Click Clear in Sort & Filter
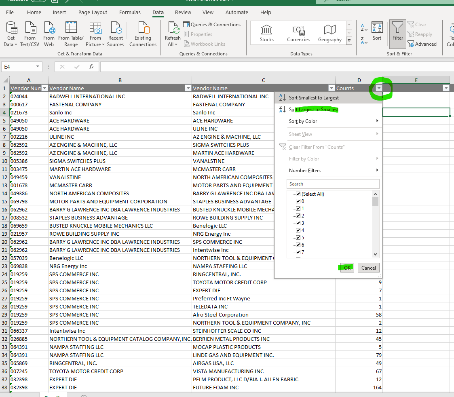This screenshot has height=397, width=454. point(417,25)
